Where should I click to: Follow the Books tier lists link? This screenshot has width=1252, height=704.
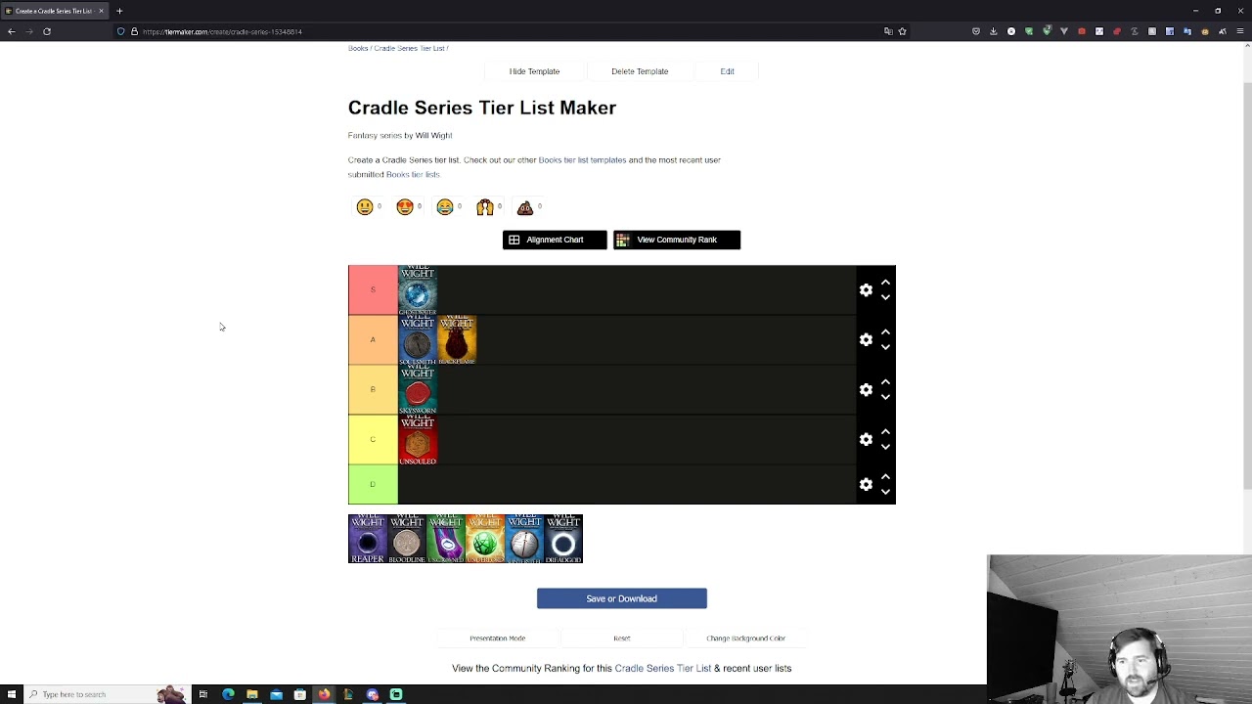click(413, 174)
